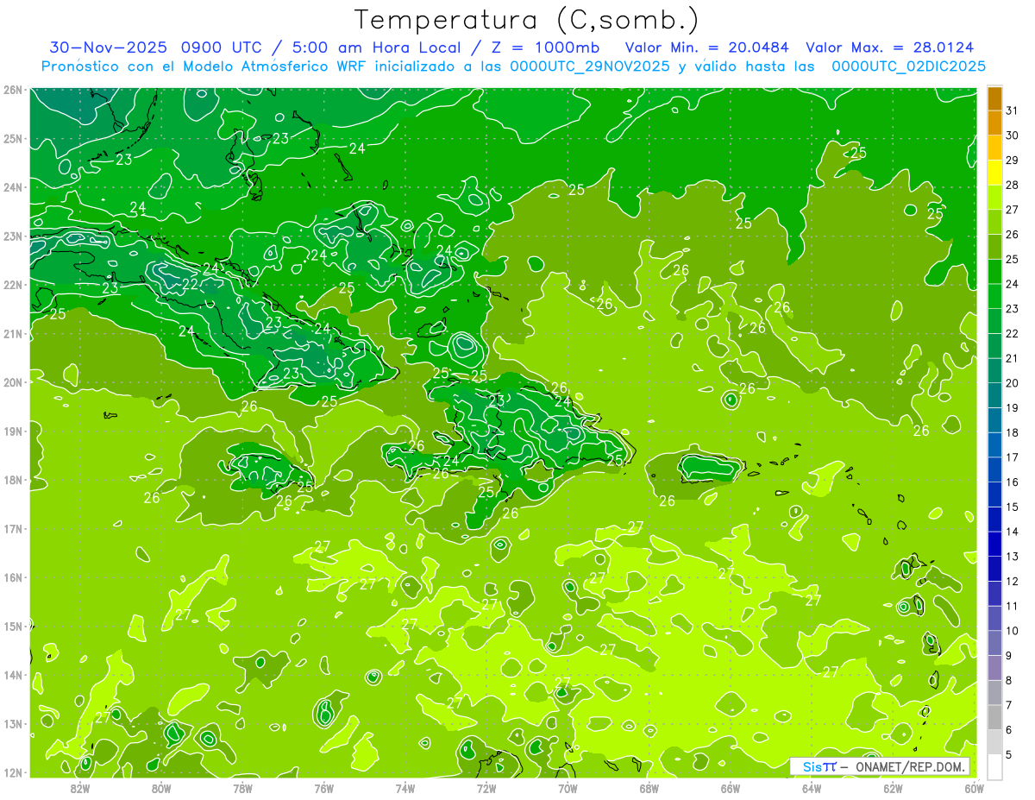Click the legend scale value '7'

(x=1008, y=705)
